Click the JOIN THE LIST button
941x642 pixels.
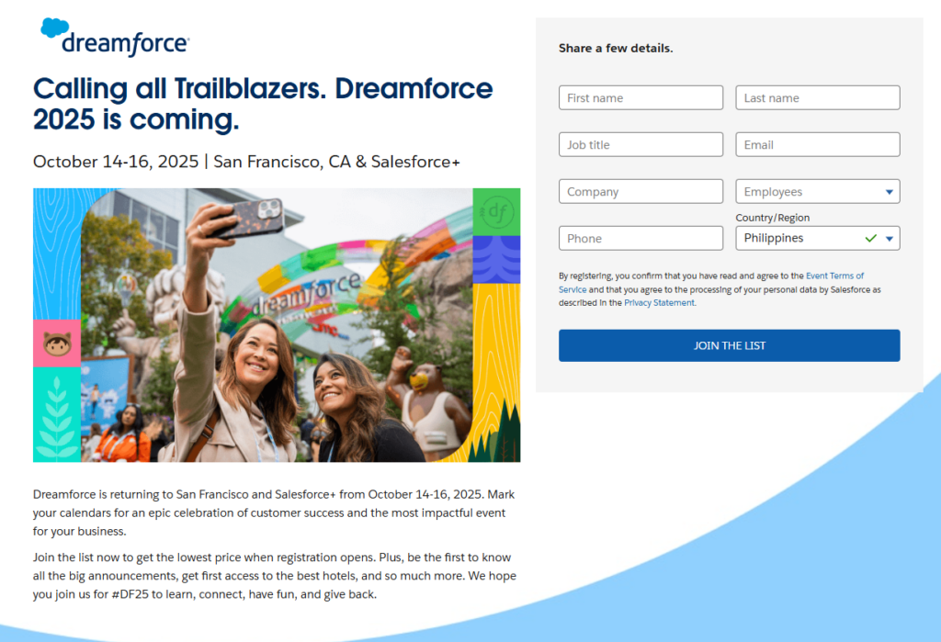click(x=729, y=345)
